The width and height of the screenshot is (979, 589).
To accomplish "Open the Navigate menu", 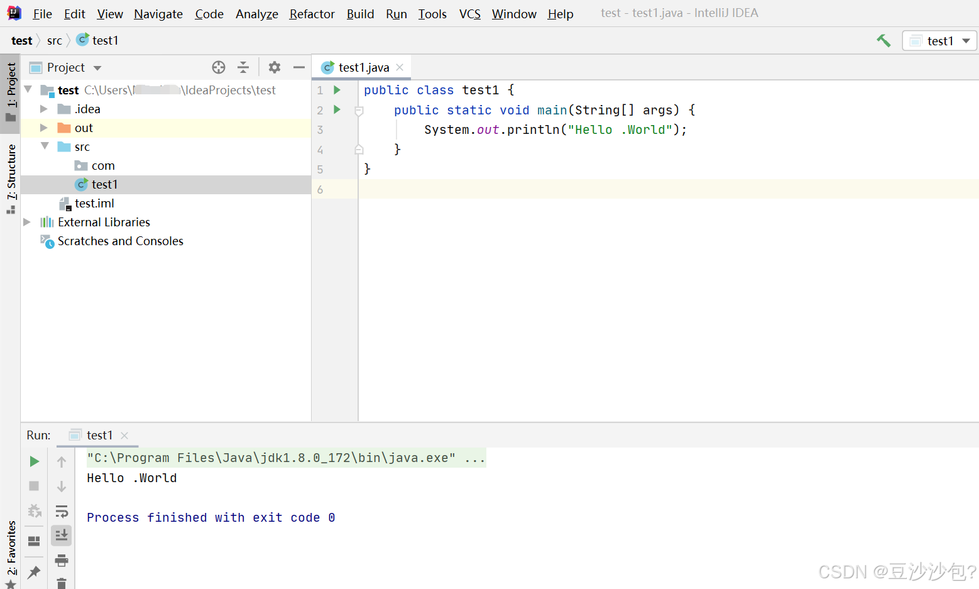I will [x=158, y=14].
